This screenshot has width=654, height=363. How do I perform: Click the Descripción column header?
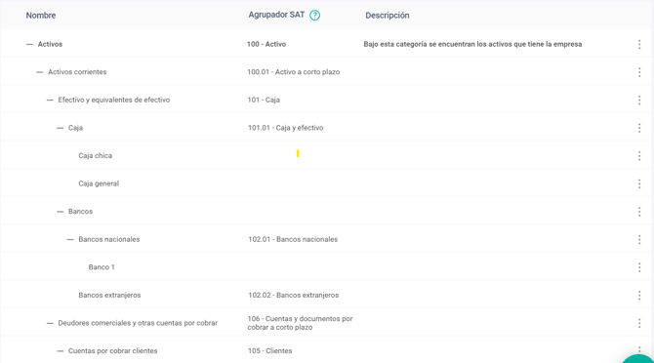tap(388, 16)
